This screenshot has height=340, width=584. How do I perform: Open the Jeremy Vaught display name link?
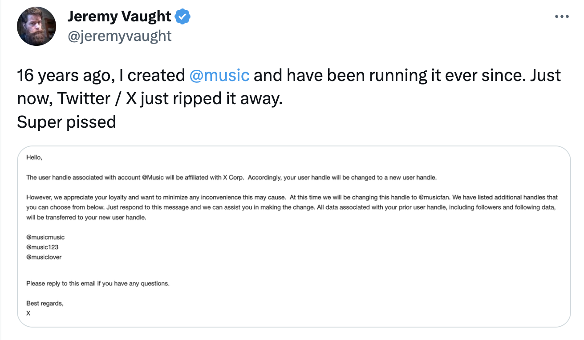[x=119, y=17]
